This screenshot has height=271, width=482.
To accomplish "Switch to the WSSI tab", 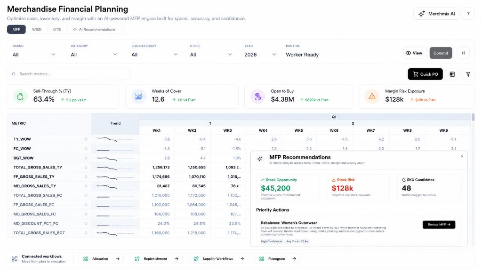I will click(37, 30).
